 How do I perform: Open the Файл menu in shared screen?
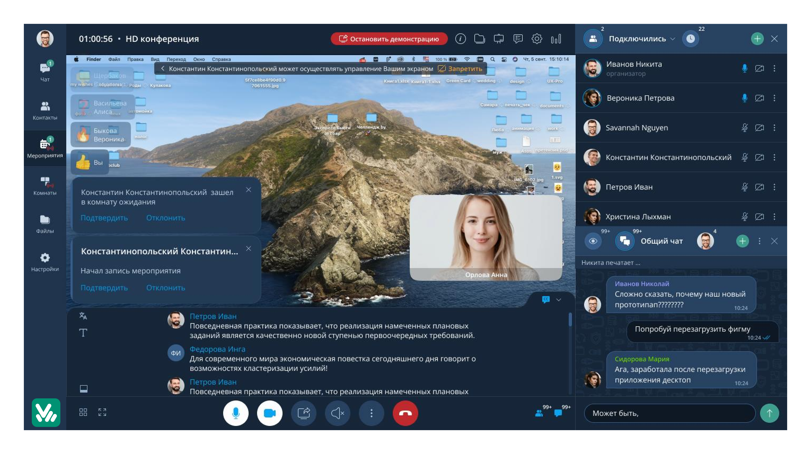click(x=114, y=59)
